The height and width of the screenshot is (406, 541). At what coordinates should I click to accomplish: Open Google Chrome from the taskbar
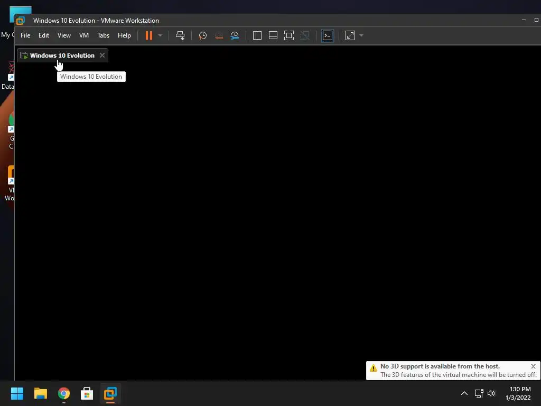point(64,393)
